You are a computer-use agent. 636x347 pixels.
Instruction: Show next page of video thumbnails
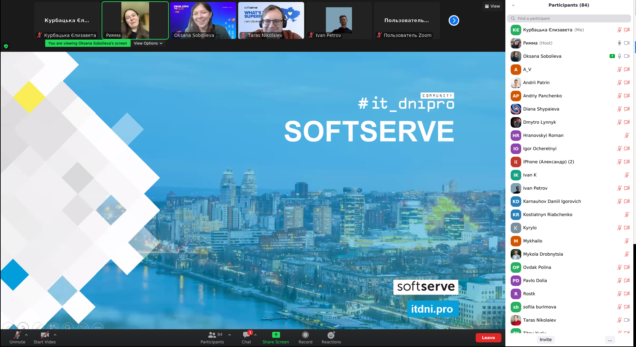(x=454, y=20)
